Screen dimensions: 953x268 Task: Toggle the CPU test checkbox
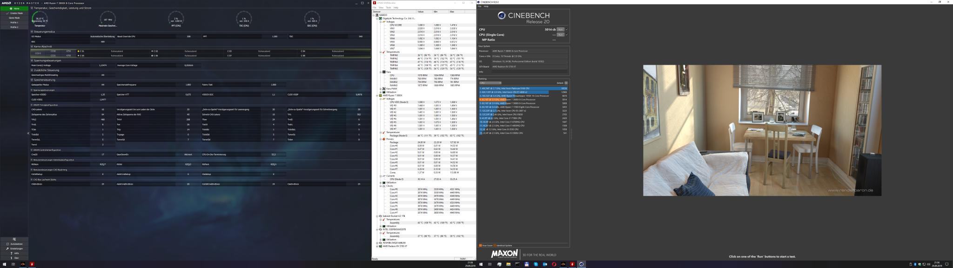pos(567,29)
